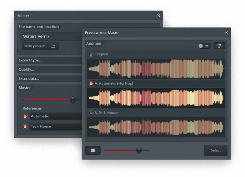Enable the Tech House reference option

pyautogui.click(x=26, y=126)
